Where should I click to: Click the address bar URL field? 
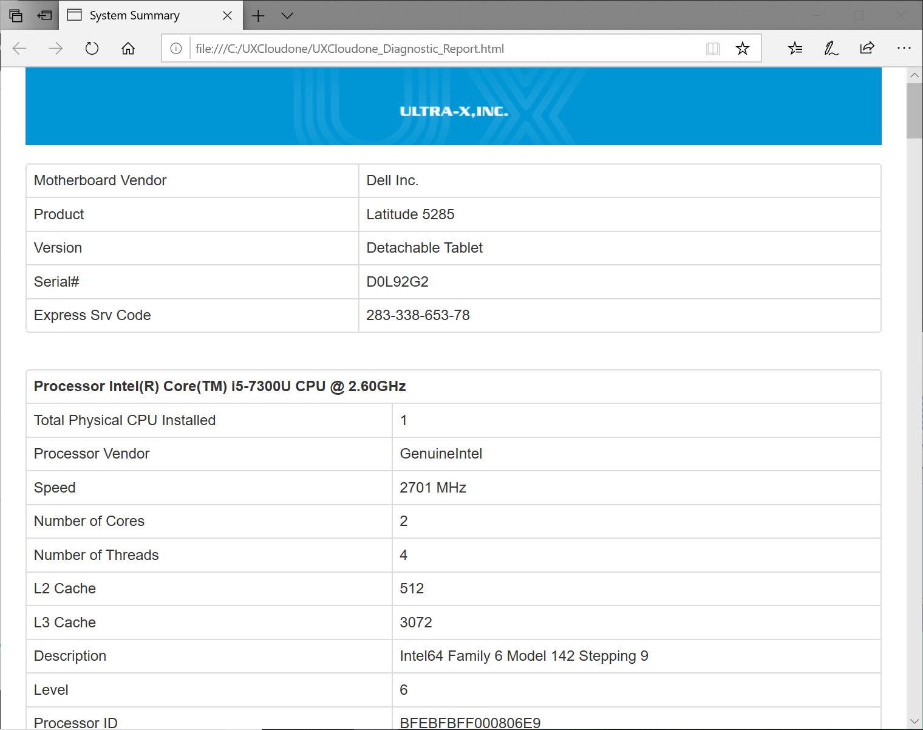click(x=443, y=49)
